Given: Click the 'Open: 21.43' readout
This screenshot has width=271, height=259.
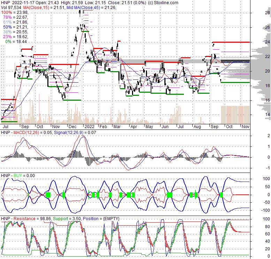Looking at the screenshot, I should (x=47, y=3).
